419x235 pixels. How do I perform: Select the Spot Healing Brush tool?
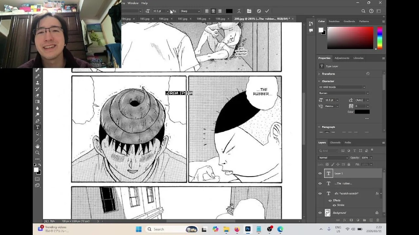click(37, 70)
